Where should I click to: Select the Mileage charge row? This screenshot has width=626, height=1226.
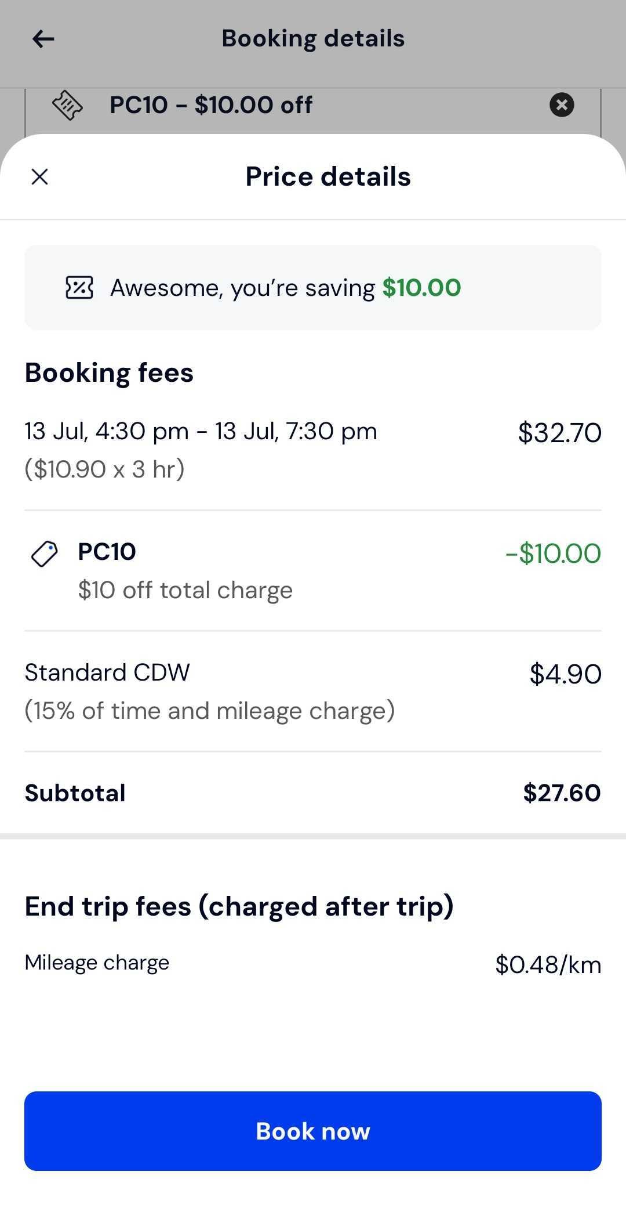313,963
